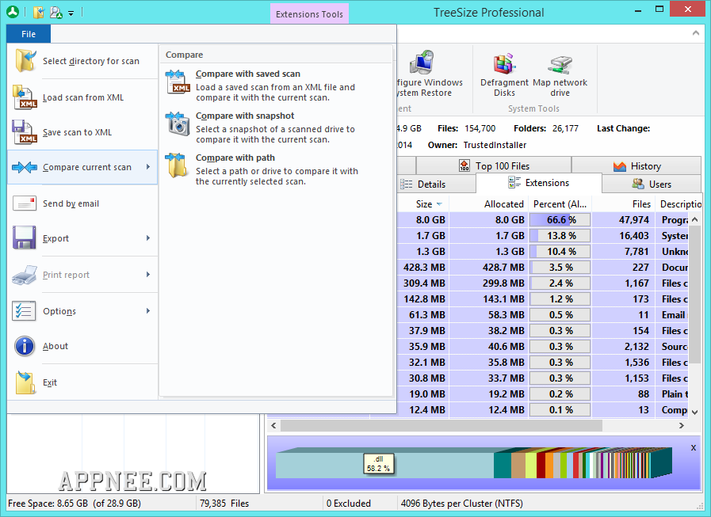Click the Compare with saved scan XML icon
The image size is (711, 517).
[x=178, y=82]
